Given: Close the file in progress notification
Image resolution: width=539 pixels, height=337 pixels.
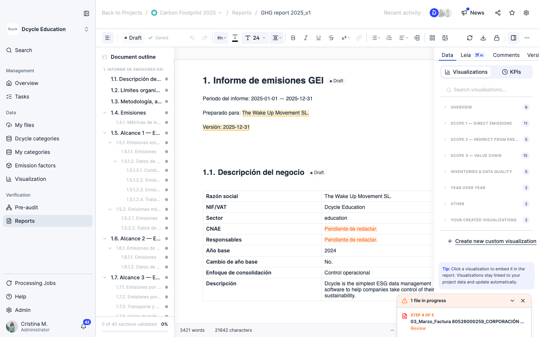Looking at the screenshot, I should click(523, 301).
